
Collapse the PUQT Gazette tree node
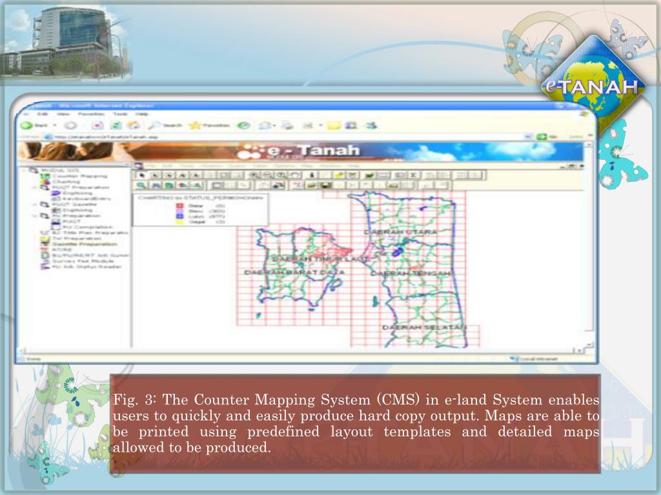36,204
